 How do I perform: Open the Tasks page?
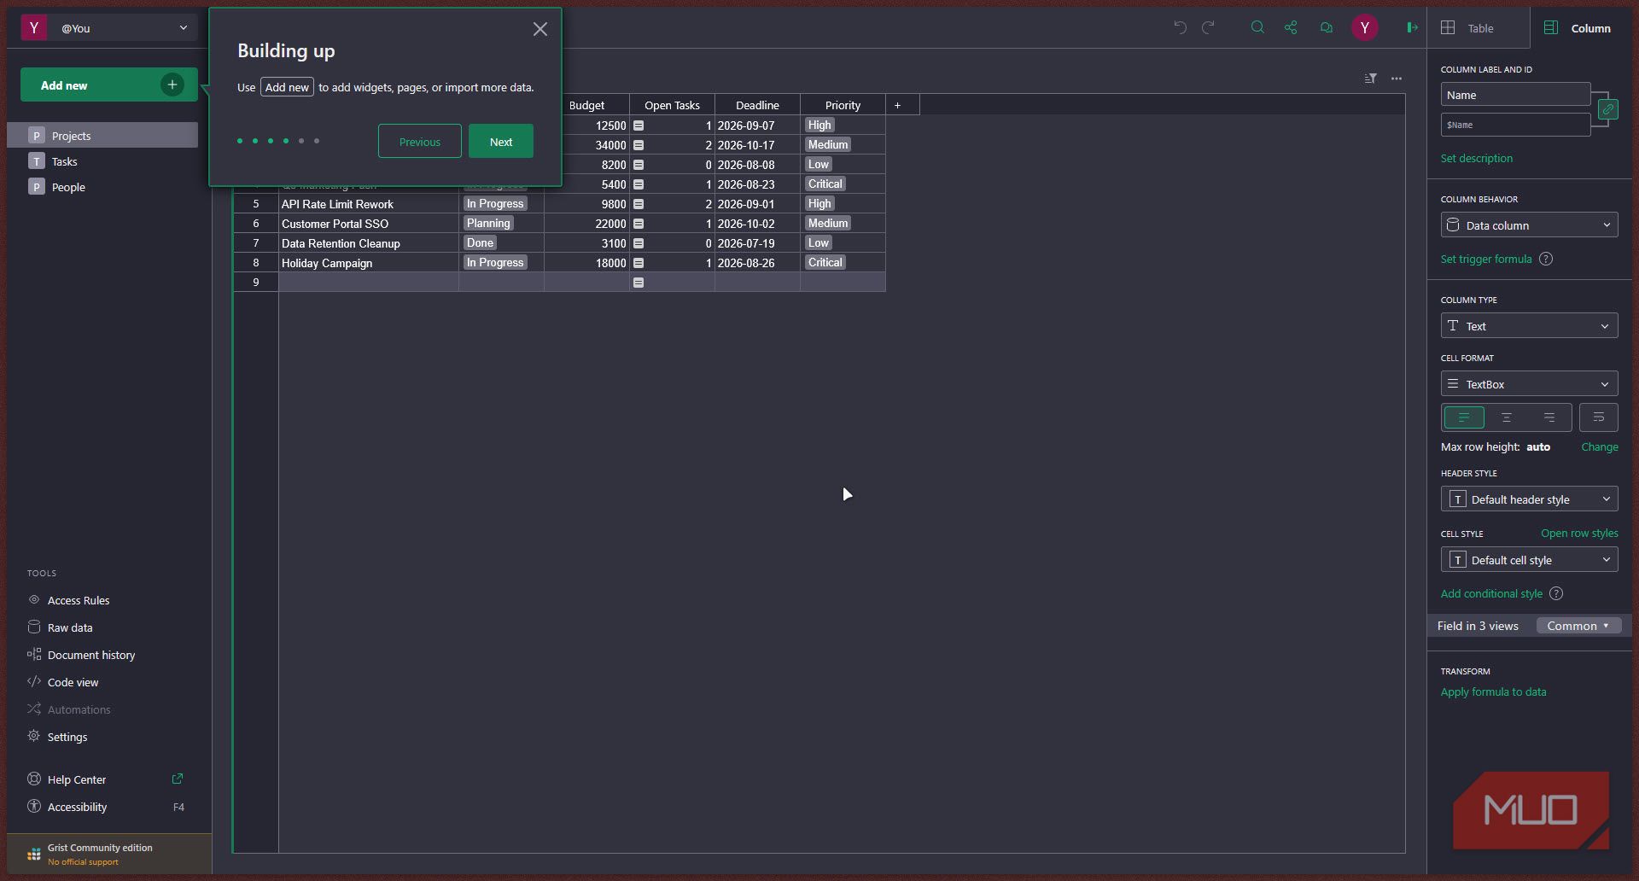click(102, 161)
